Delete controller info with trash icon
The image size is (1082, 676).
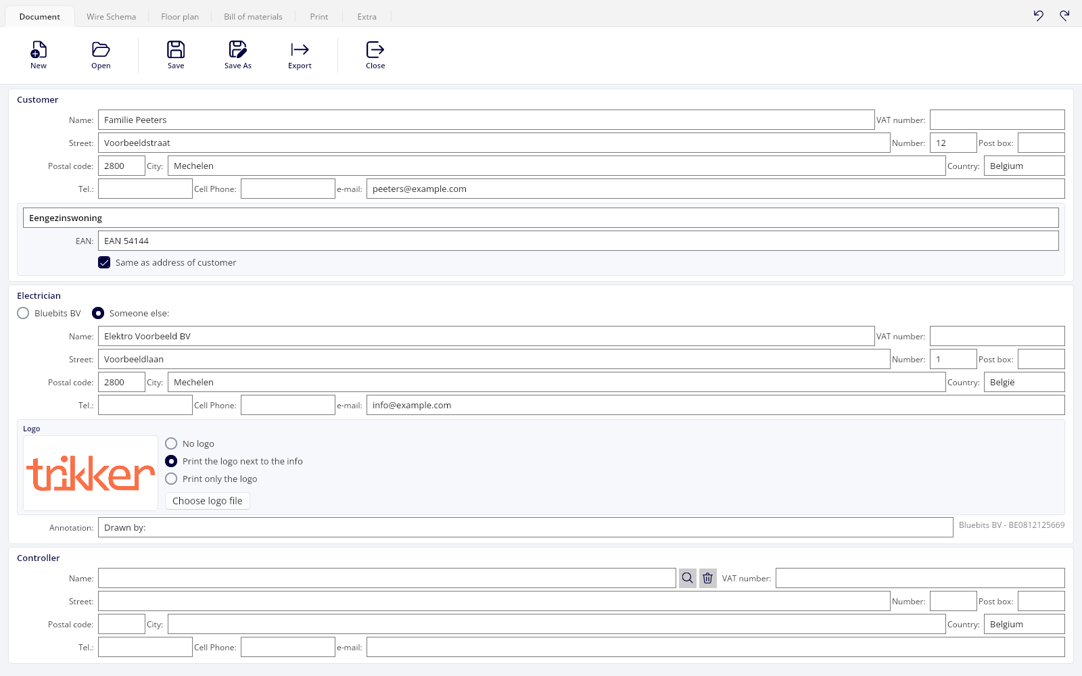coord(708,578)
